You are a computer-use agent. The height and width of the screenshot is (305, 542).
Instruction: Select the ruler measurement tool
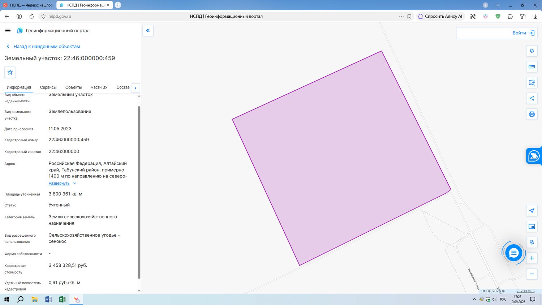point(532,67)
